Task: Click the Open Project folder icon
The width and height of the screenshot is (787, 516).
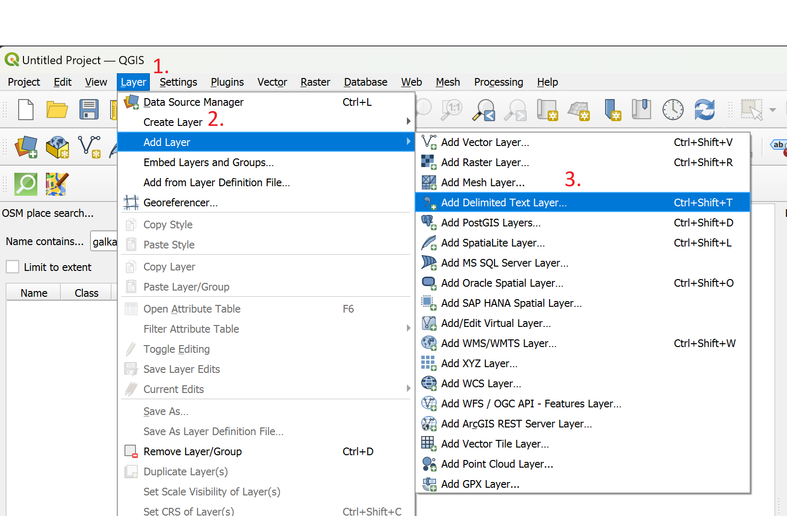Action: (57, 110)
